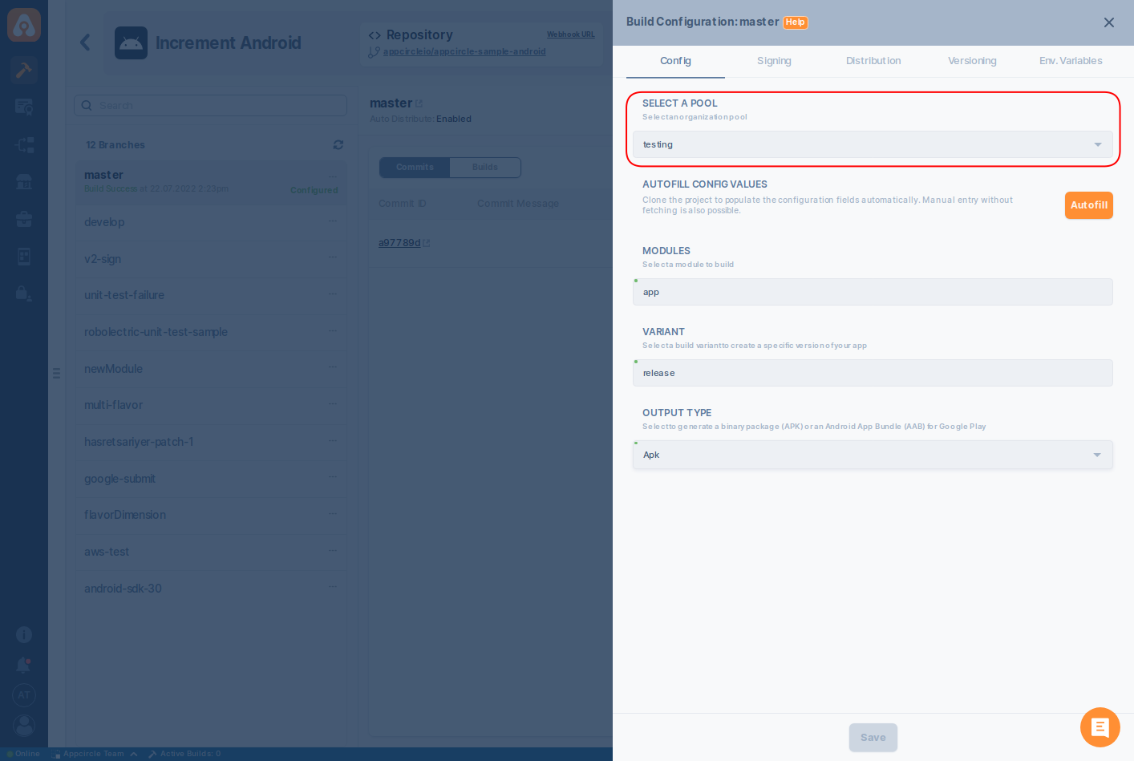Open the Distribute module icon in sidebar
Viewport: 1134px width, 761px height.
point(24,144)
